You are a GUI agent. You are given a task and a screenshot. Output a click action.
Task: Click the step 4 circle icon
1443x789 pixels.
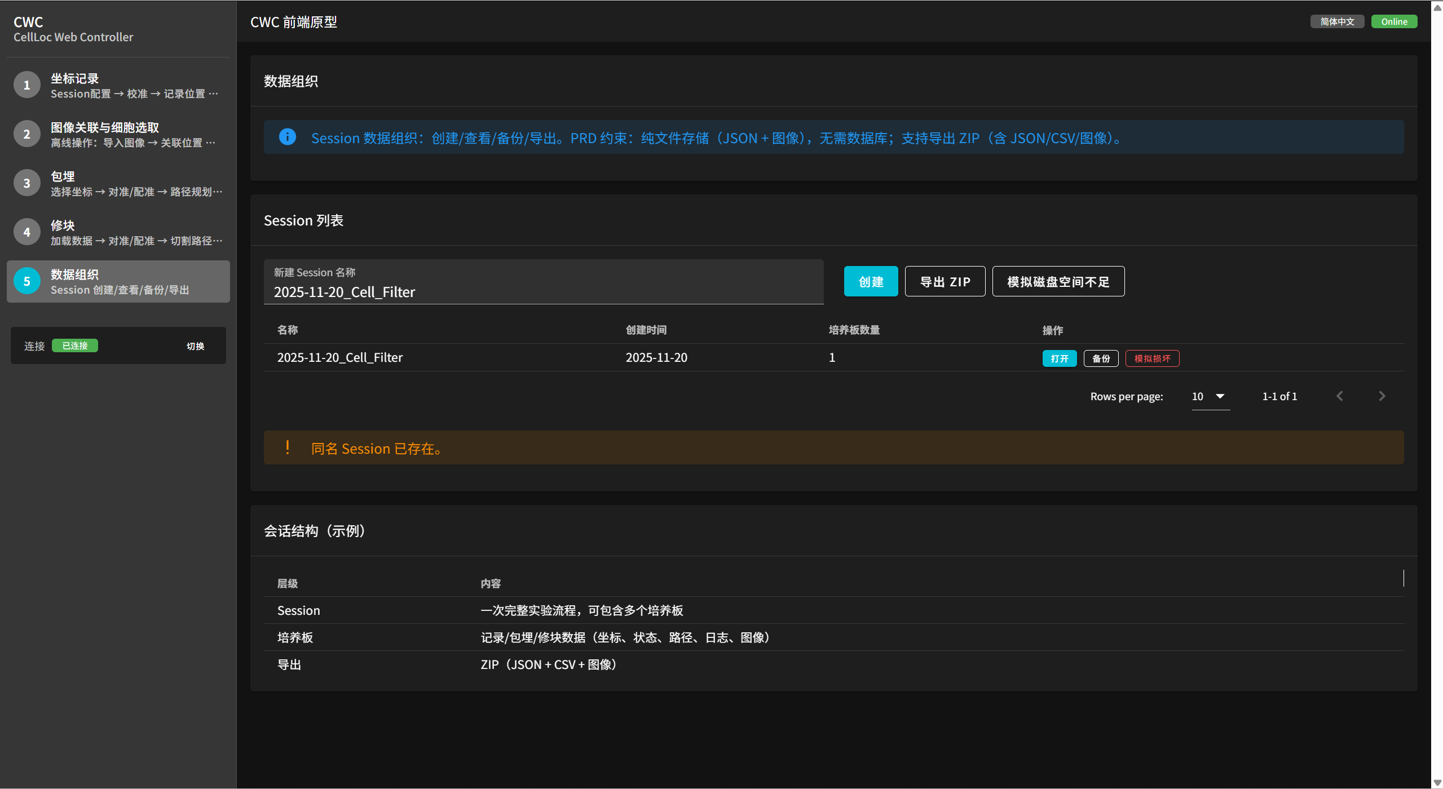point(27,232)
